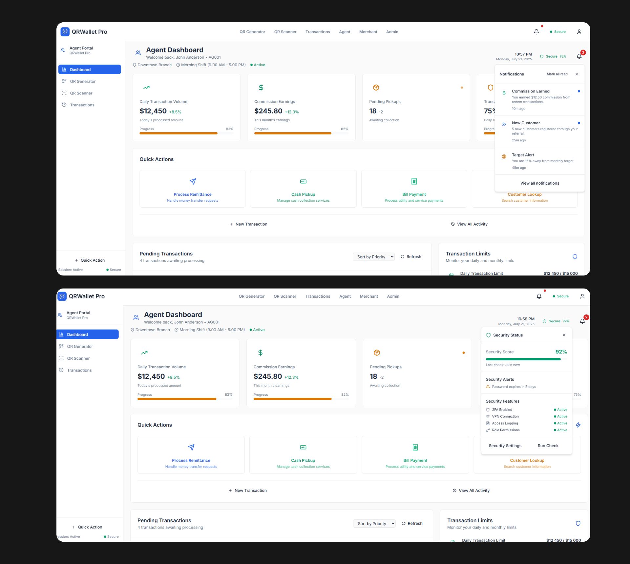Image resolution: width=630 pixels, height=564 pixels.
Task: Select Admin in the 10:58 PM dashboard navbar
Action: (393, 296)
